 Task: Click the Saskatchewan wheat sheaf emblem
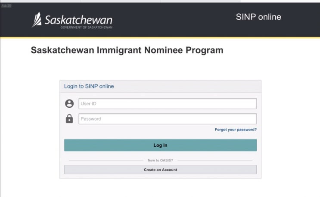(37, 20)
